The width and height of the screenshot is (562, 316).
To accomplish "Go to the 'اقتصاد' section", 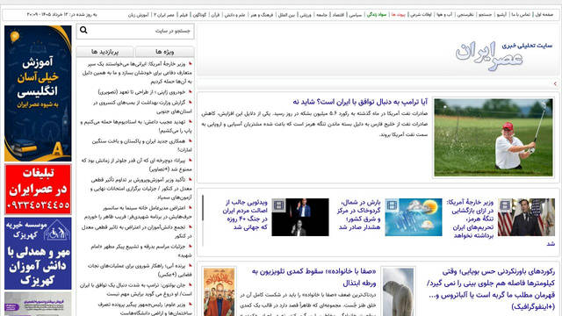I will point(338,15).
